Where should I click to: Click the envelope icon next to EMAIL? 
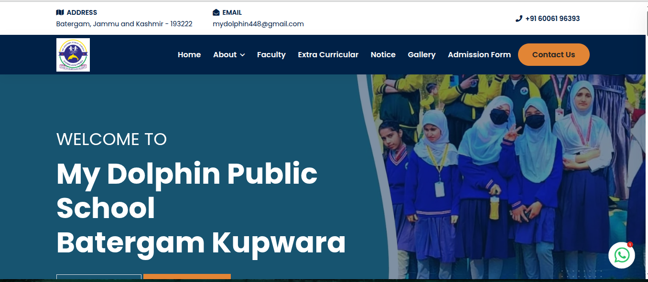point(215,12)
